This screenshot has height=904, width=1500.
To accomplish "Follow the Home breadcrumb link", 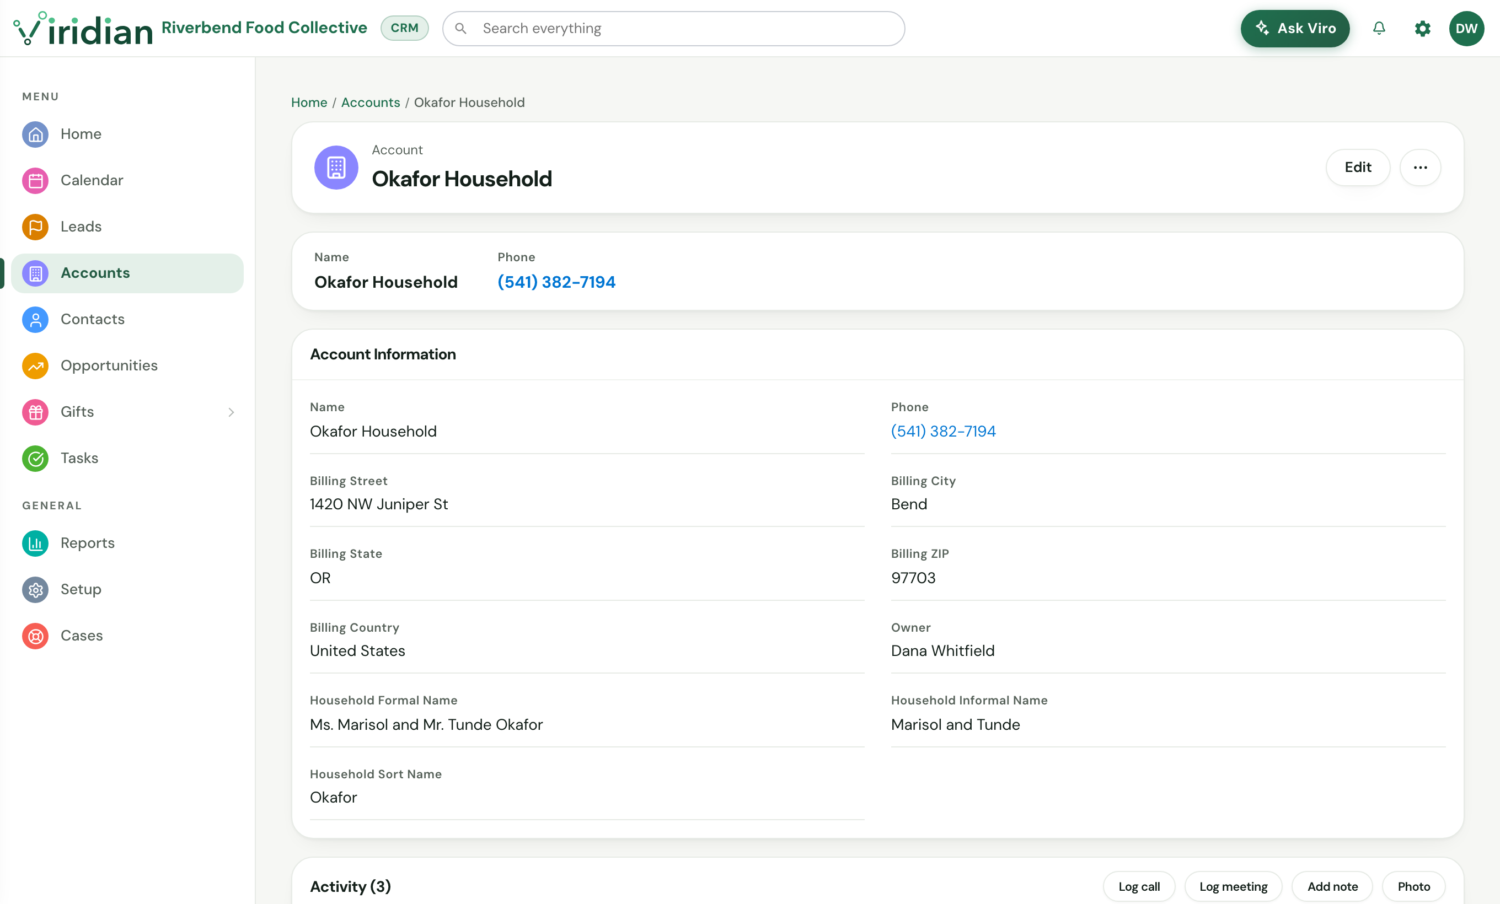I will click(x=309, y=102).
